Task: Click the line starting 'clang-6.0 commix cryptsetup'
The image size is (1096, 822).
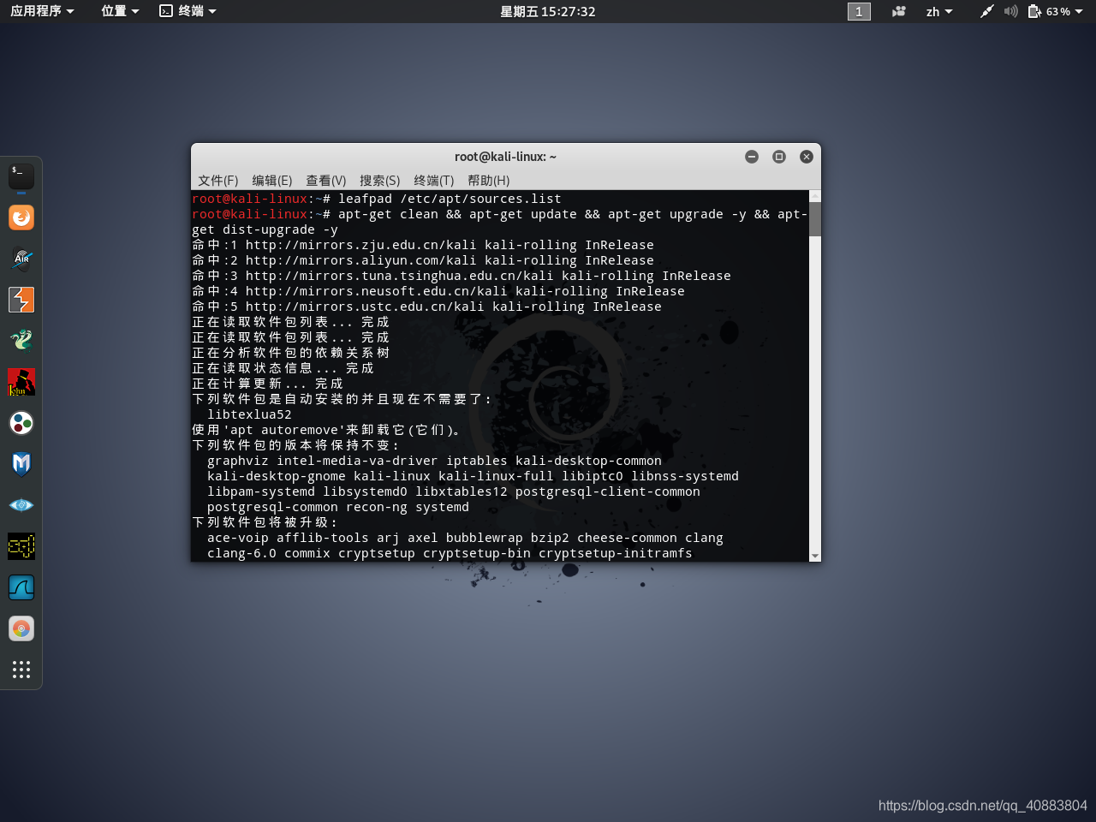Action: (450, 553)
